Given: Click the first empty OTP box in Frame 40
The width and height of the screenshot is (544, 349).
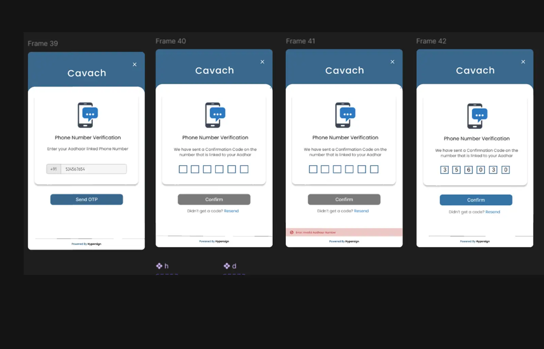Looking at the screenshot, I should (183, 169).
